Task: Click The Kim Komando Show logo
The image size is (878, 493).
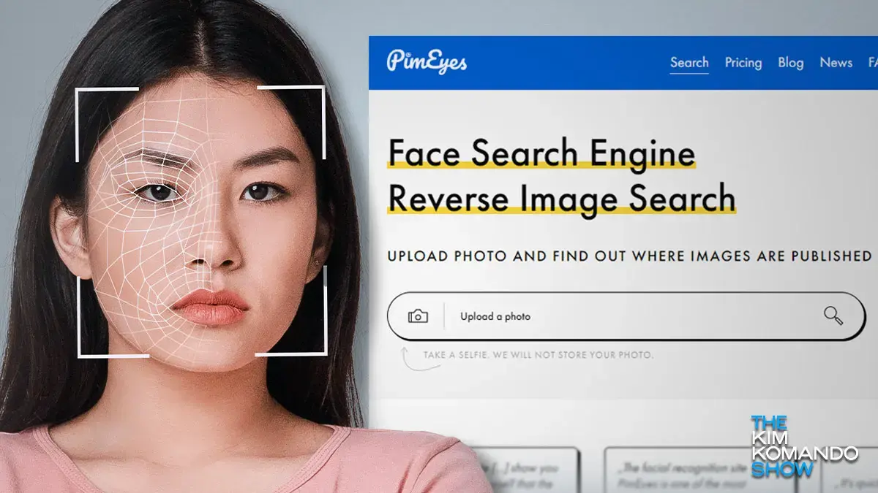Action: 803,446
